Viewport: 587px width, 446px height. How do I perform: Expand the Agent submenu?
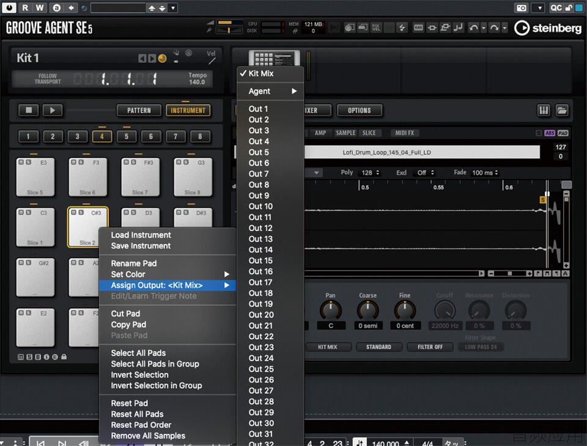point(270,91)
